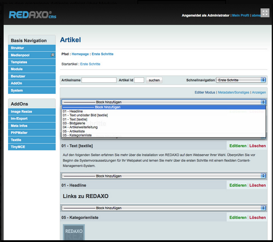The image size is (273, 242).
Task: Open Block hinzufügen dropdown above Headline block
Action: pos(164,175)
